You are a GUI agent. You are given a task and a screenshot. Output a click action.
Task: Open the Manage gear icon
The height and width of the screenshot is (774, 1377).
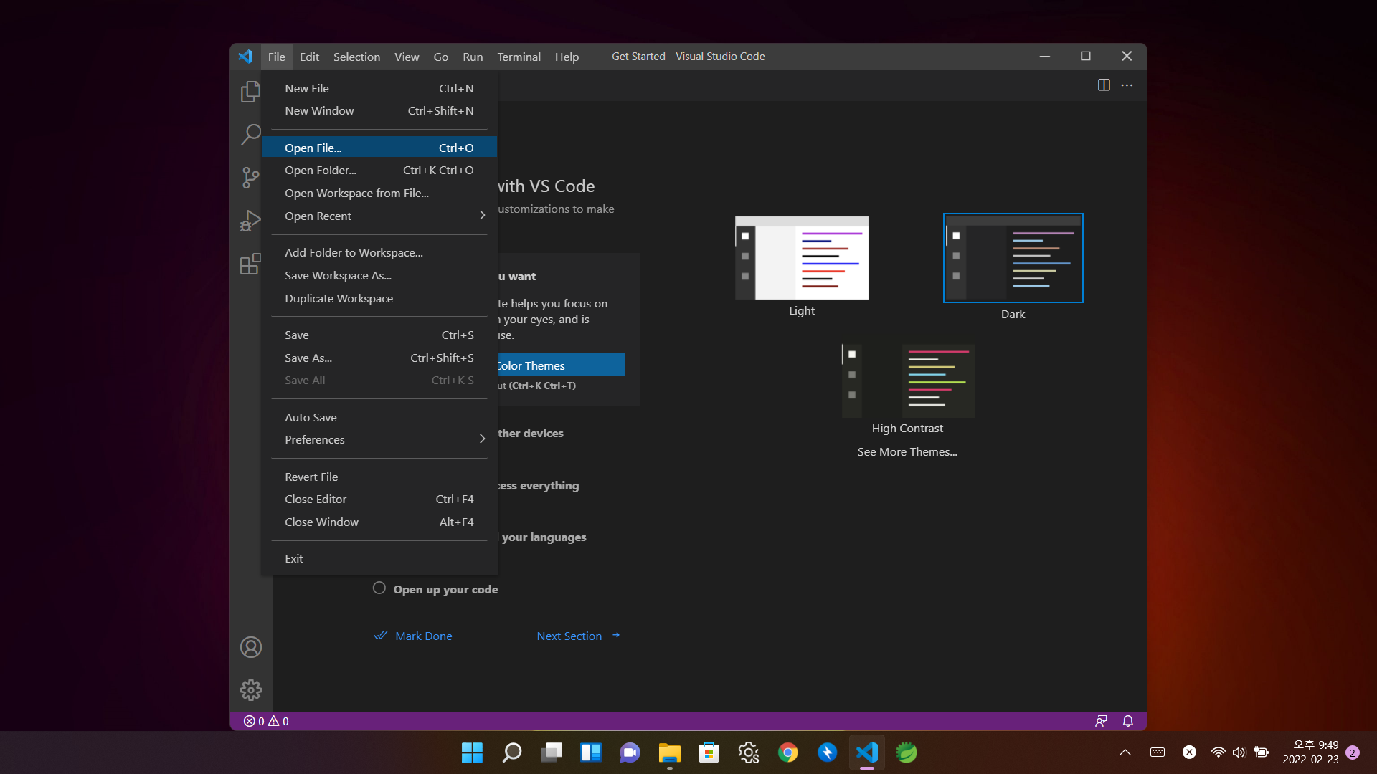(250, 690)
